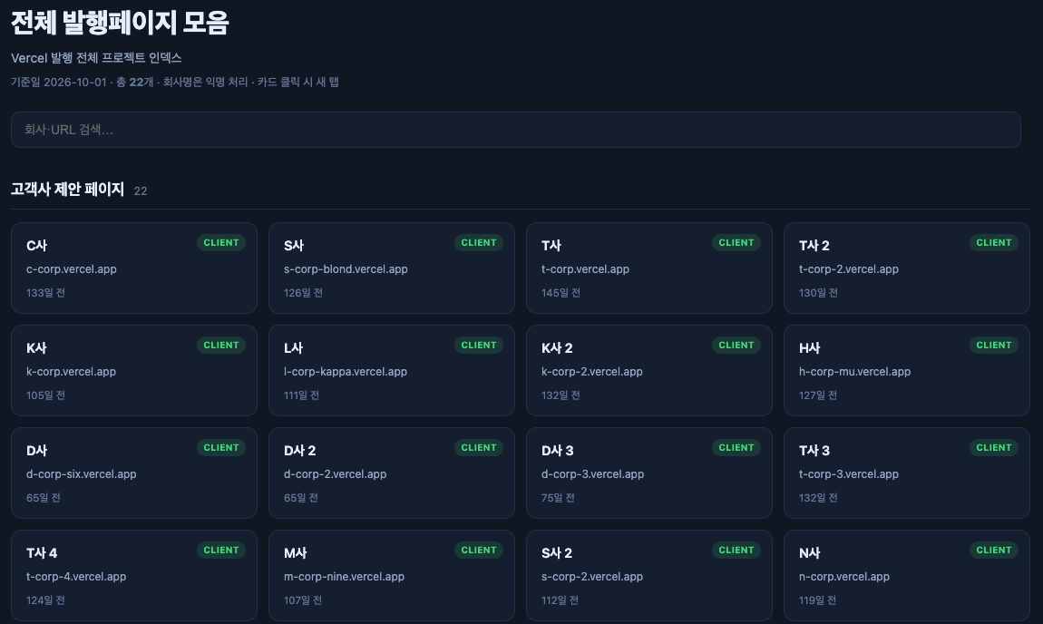Screen dimensions: 1043x624
Task: Click the CLIENT badge on T사 4 card
Action: pos(220,551)
